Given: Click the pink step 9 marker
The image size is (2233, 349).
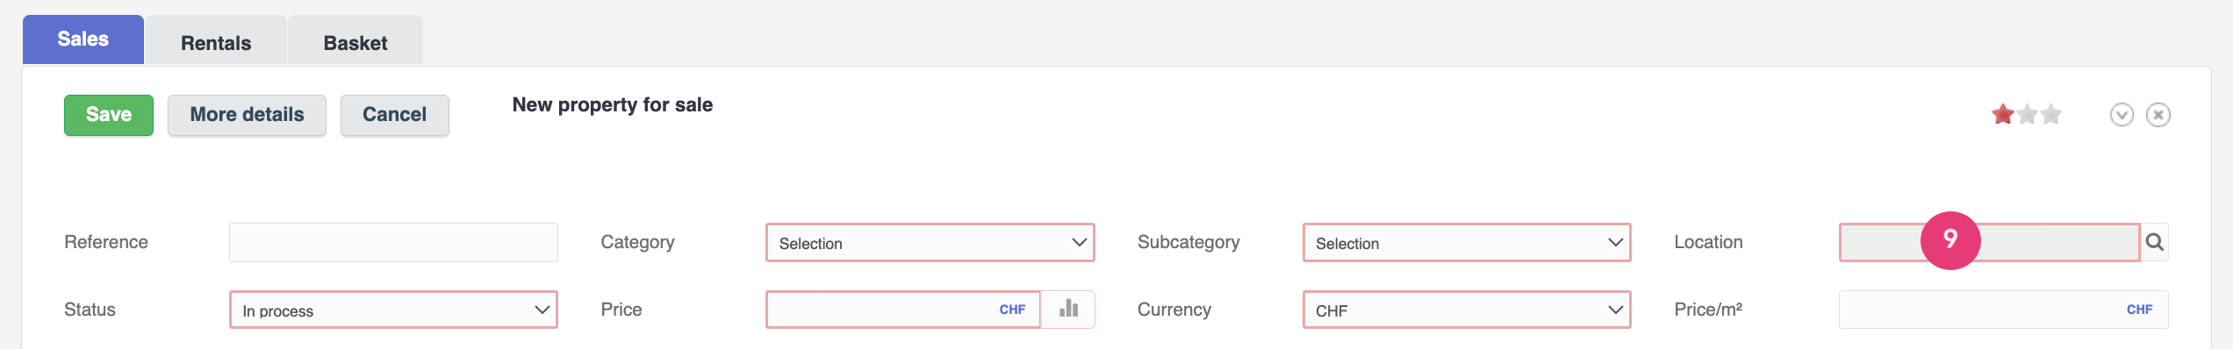Looking at the screenshot, I should (x=1950, y=239).
